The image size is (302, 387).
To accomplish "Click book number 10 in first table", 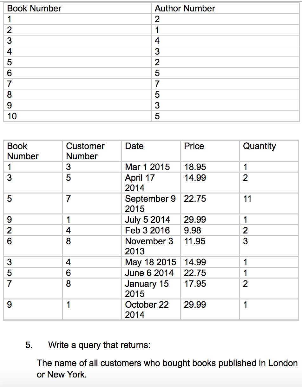I will click(x=12, y=116).
